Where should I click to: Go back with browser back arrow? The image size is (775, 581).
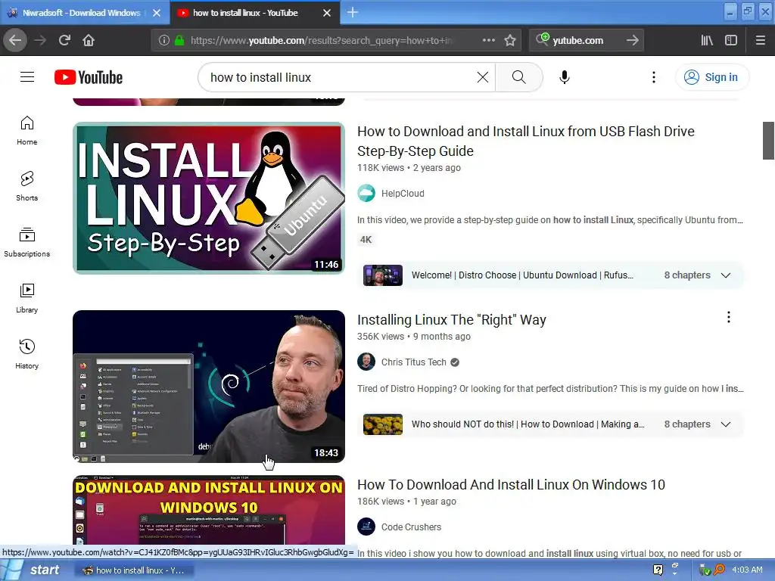pos(15,40)
